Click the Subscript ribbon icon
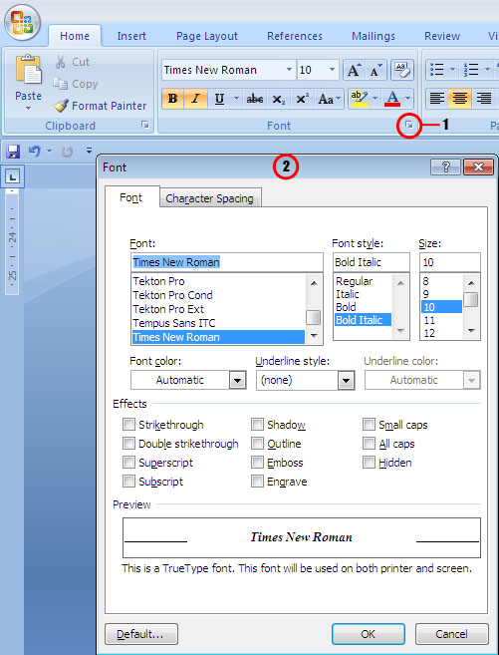The width and height of the screenshot is (499, 655). point(278,99)
